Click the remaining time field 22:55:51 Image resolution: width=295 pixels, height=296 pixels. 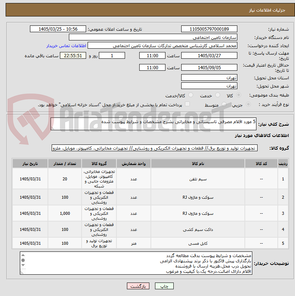(73, 56)
